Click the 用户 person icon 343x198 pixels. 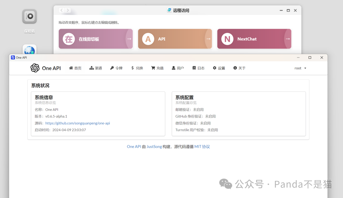point(173,68)
